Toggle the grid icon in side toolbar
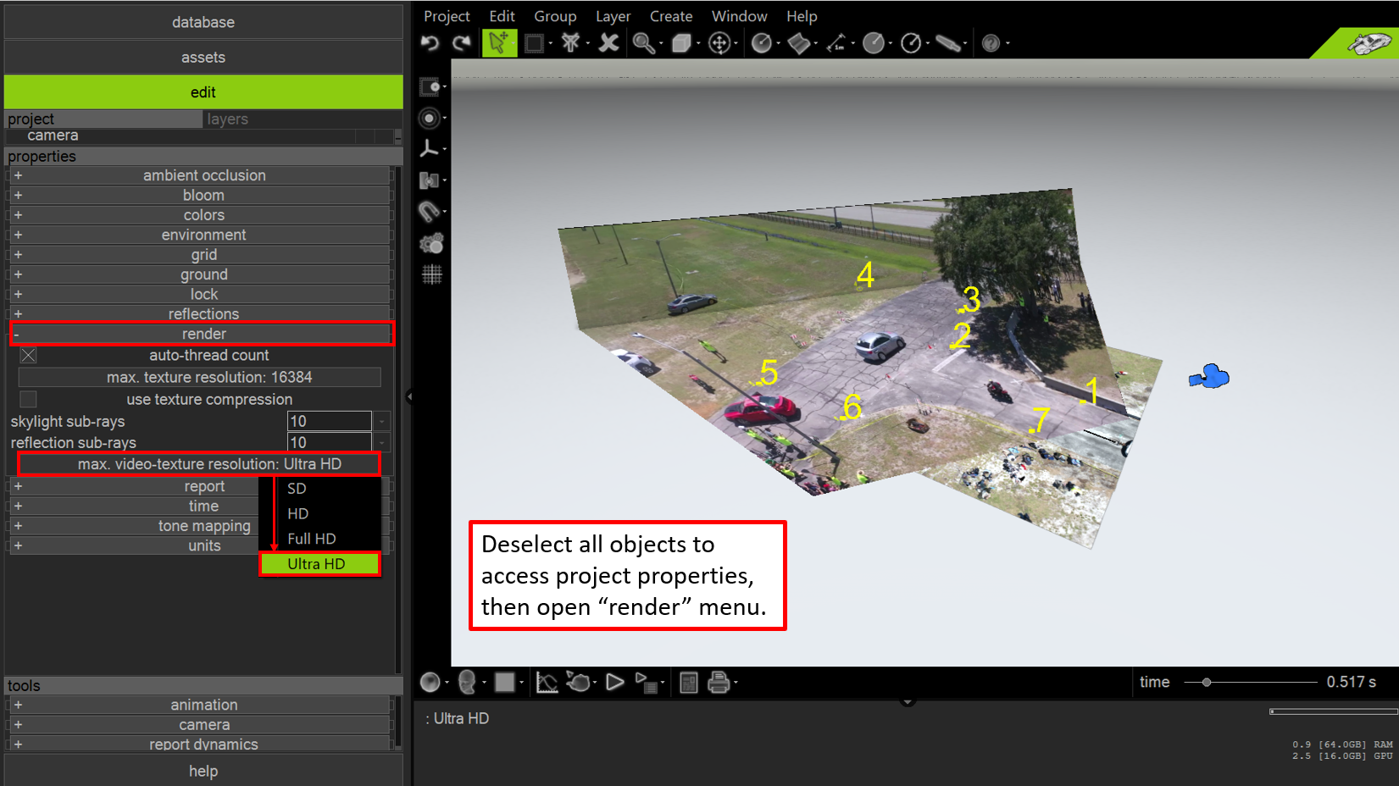 coord(432,274)
